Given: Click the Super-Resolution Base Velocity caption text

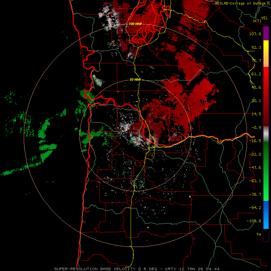Looking at the screenshot, I should 137,269.
